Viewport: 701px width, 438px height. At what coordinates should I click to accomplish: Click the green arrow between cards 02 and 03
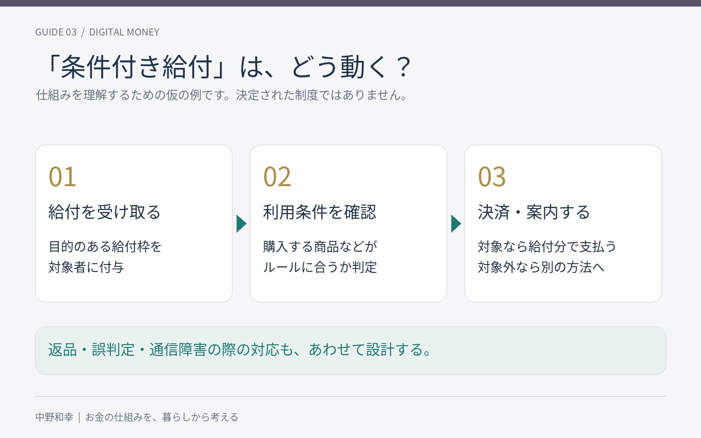click(456, 223)
